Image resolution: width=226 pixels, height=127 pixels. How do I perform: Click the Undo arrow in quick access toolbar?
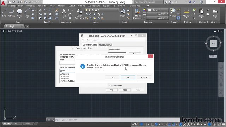click(30, 2)
